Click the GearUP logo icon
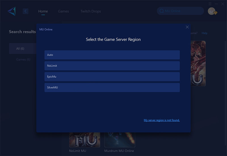227x156 pixels. click(12, 11)
